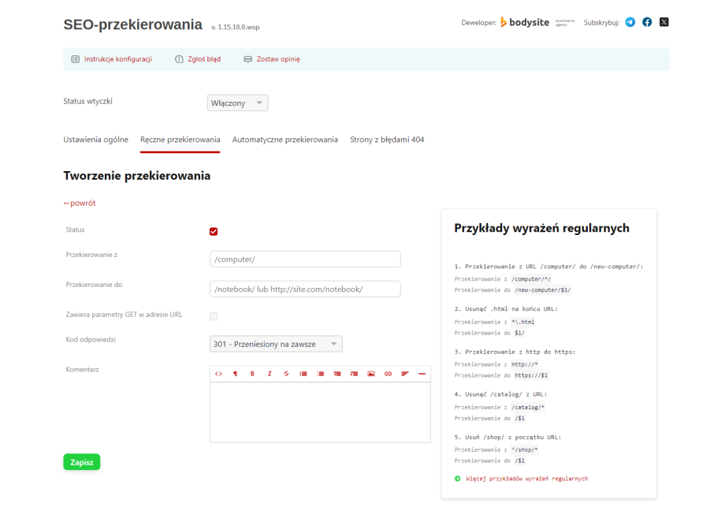Viewport: 725px width, 515px height.
Task: Click the green Zapisz button
Action: [x=81, y=462]
